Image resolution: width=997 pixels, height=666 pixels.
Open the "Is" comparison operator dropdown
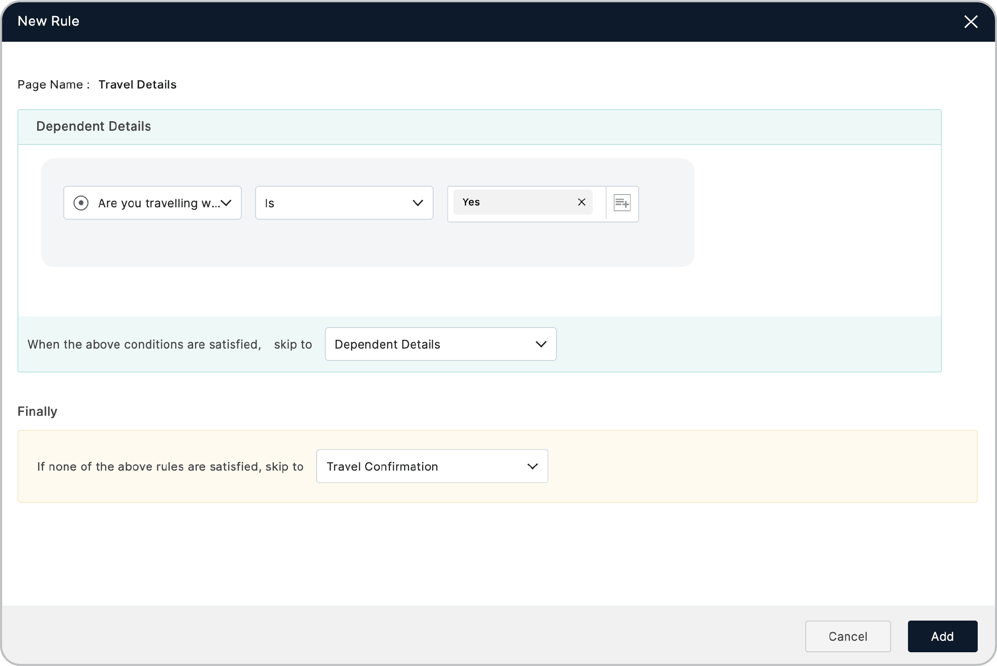click(344, 203)
